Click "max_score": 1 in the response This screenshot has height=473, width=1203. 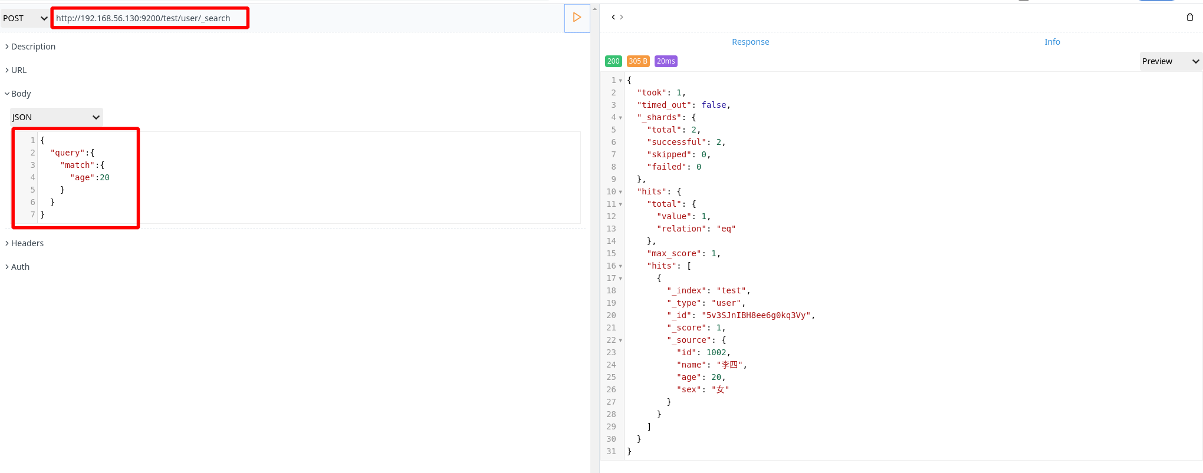point(683,253)
